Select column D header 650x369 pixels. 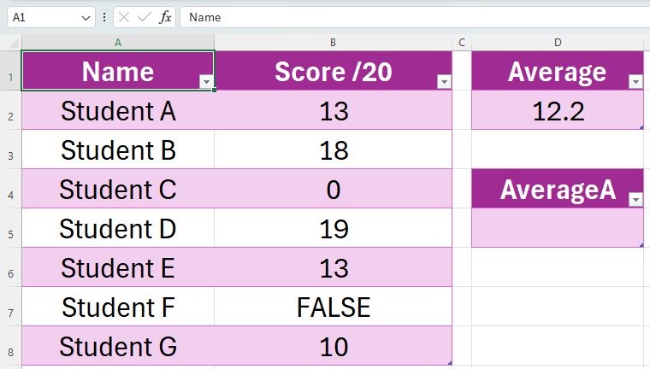[x=558, y=42]
